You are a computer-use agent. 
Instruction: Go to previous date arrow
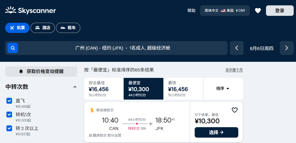tap(237, 48)
